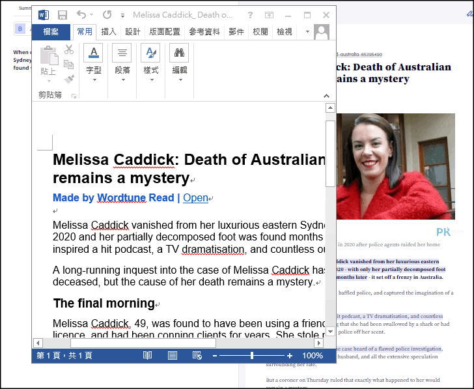Click the 貼上 paste clipboard icon

pos(49,55)
